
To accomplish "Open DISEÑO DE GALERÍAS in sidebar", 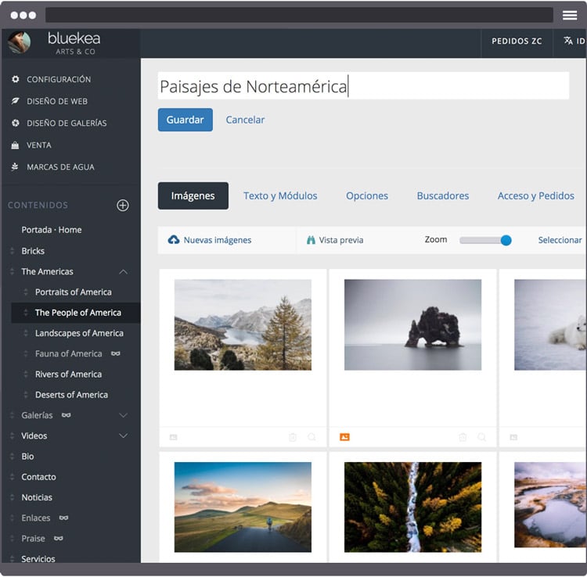I will tap(67, 123).
